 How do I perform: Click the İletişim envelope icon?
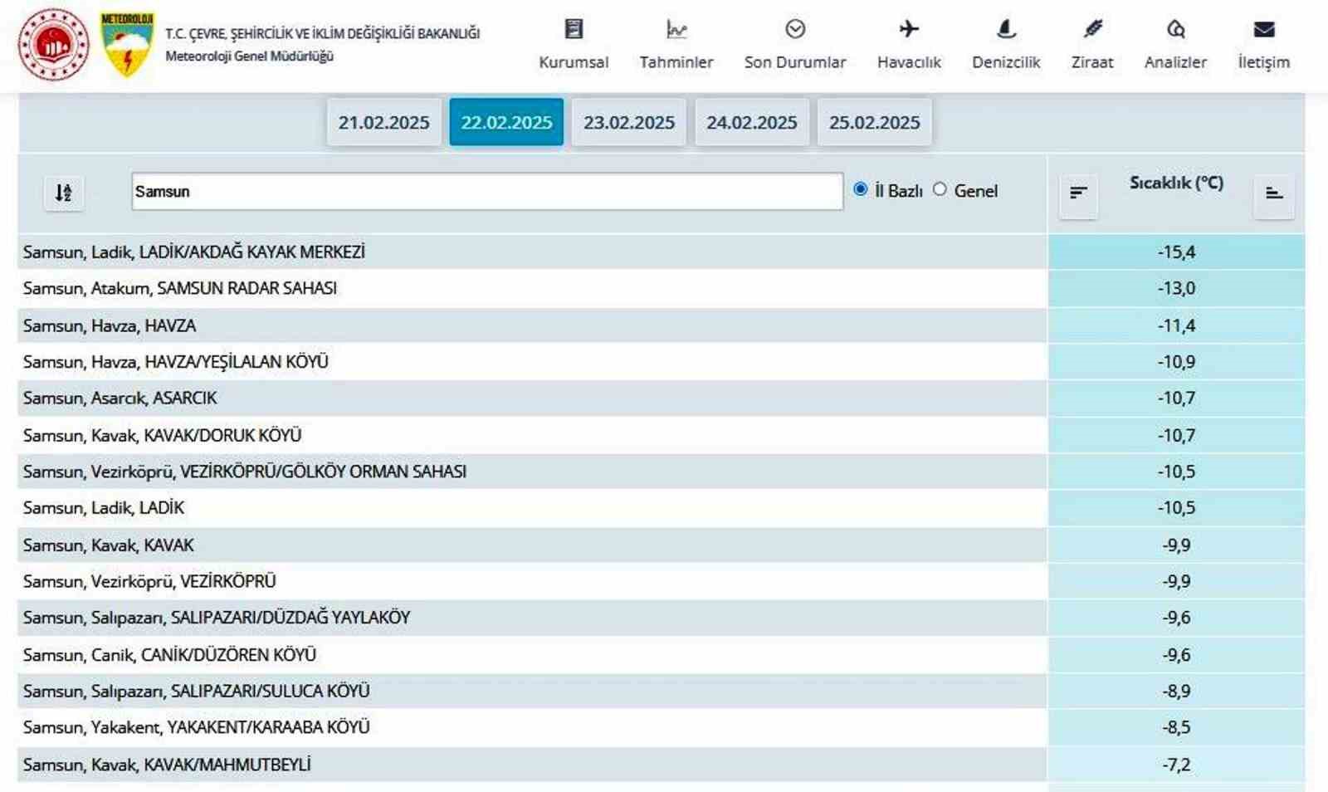1263,30
